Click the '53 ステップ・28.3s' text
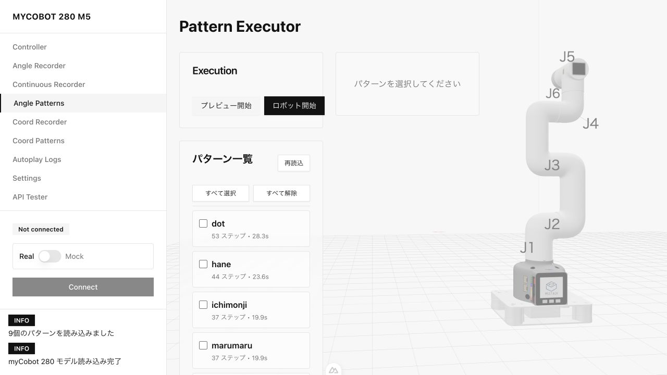This screenshot has height=375, width=667. coord(240,236)
